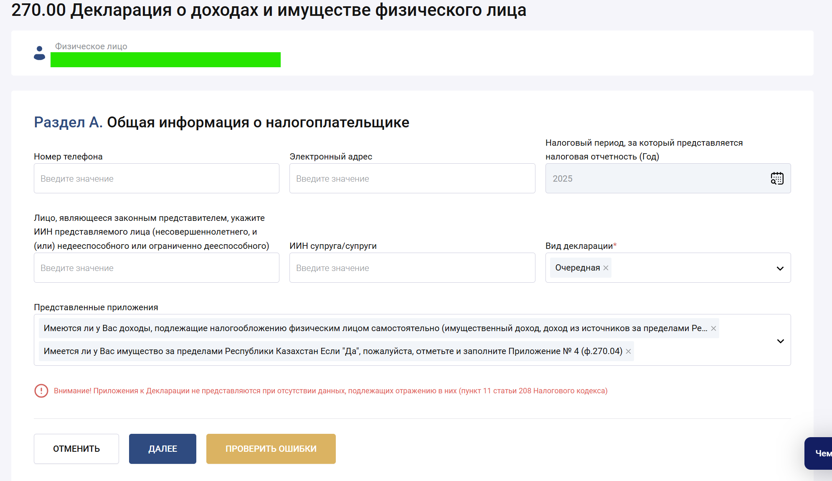This screenshot has width=832, height=481.
Task: Click the Номер телефона input field
Action: click(156, 178)
